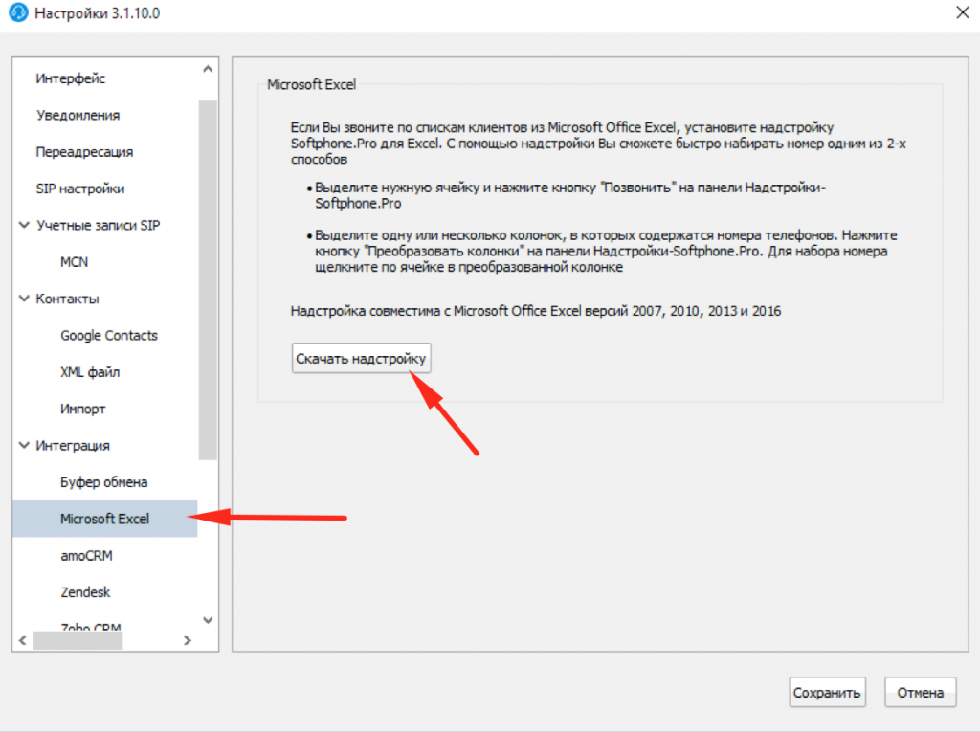Image resolution: width=980 pixels, height=732 pixels.
Task: Select Буфер обмена integration
Action: pyautogui.click(x=103, y=482)
